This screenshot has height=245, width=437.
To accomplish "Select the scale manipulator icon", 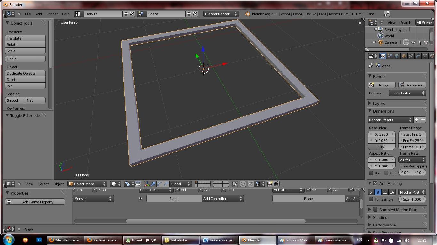I will point(166,184).
